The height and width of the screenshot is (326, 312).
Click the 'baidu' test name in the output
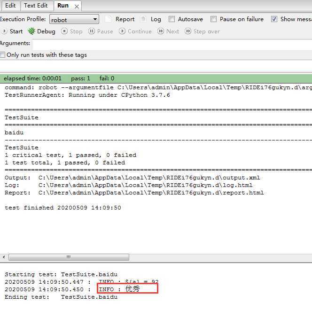tap(14, 132)
